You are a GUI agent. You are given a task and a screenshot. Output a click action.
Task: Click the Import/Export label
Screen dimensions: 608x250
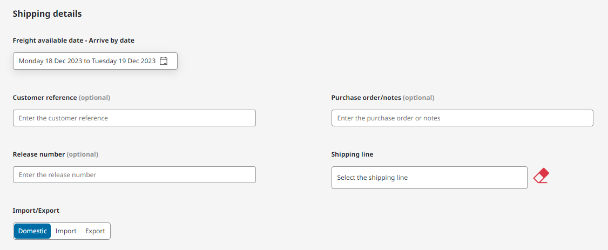[36, 211]
